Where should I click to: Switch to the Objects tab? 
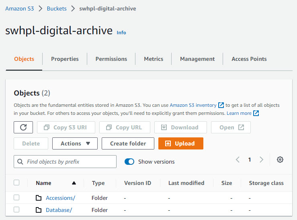click(x=24, y=59)
